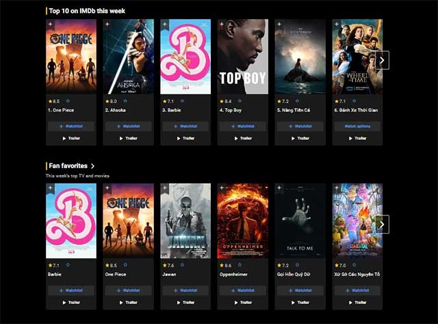The width and height of the screenshot is (438, 324).
Task: Rate Oppenheimer using the outline star
Action: coord(240,265)
